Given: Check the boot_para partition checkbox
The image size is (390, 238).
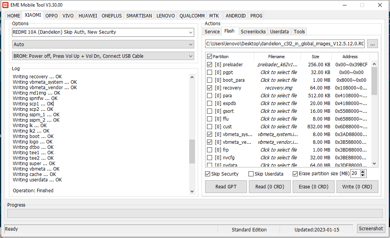Looking at the screenshot, I should (209, 80).
